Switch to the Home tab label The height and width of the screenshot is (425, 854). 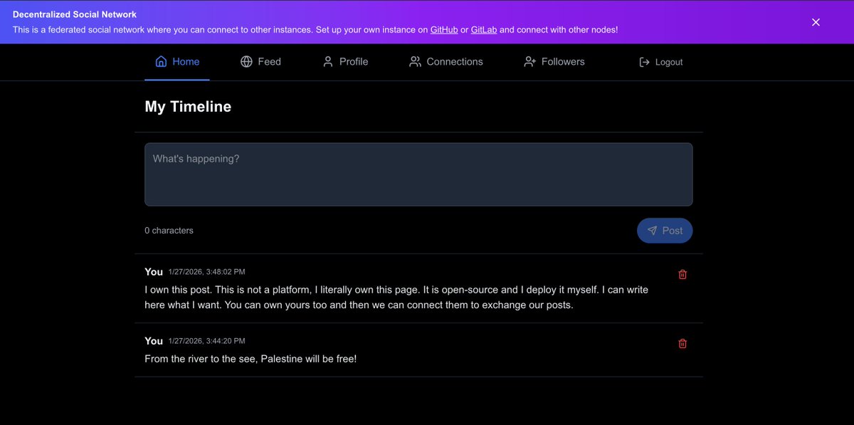(186, 61)
